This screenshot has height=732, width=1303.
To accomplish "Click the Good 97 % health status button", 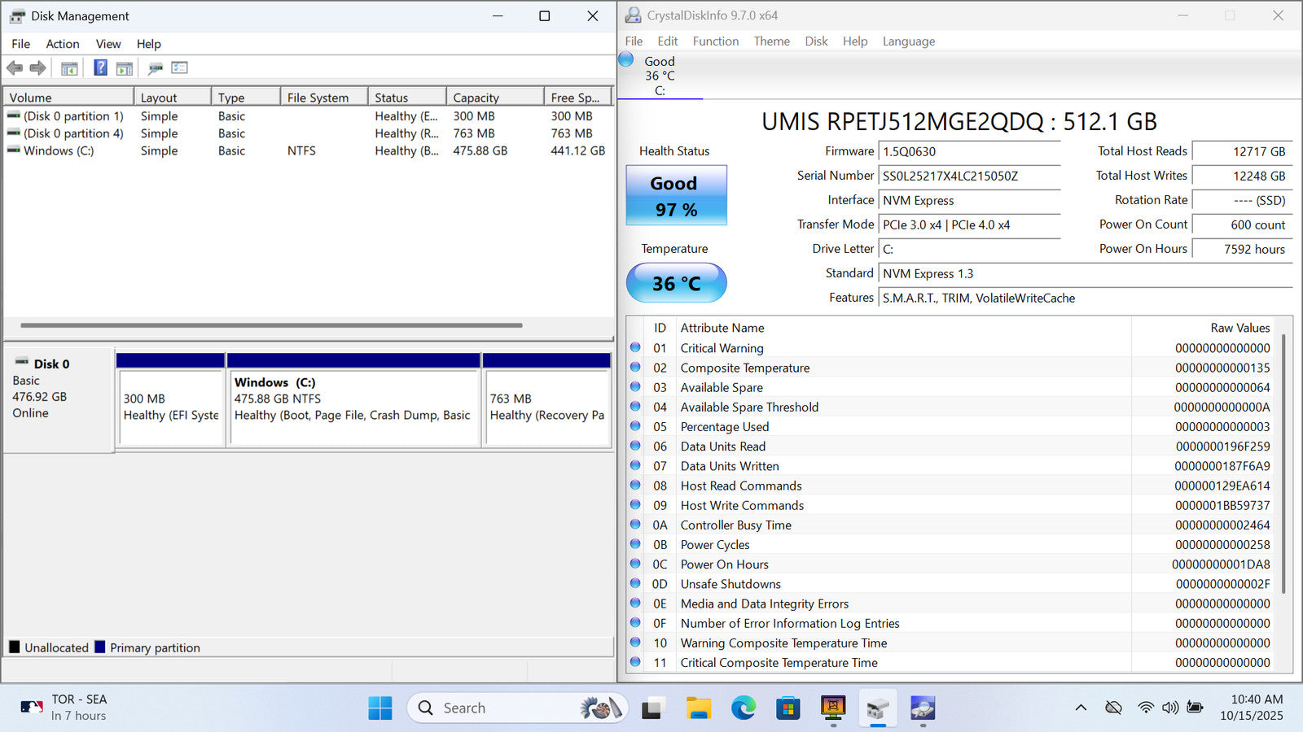I will pos(676,196).
